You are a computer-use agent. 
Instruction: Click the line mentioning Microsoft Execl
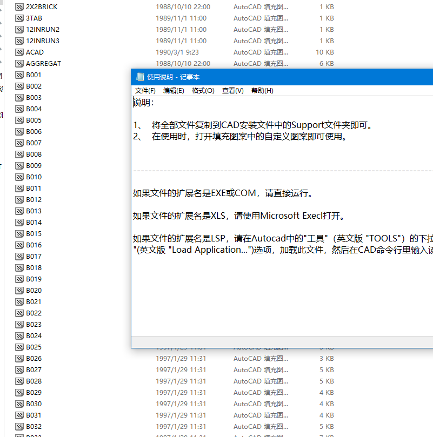tap(239, 216)
